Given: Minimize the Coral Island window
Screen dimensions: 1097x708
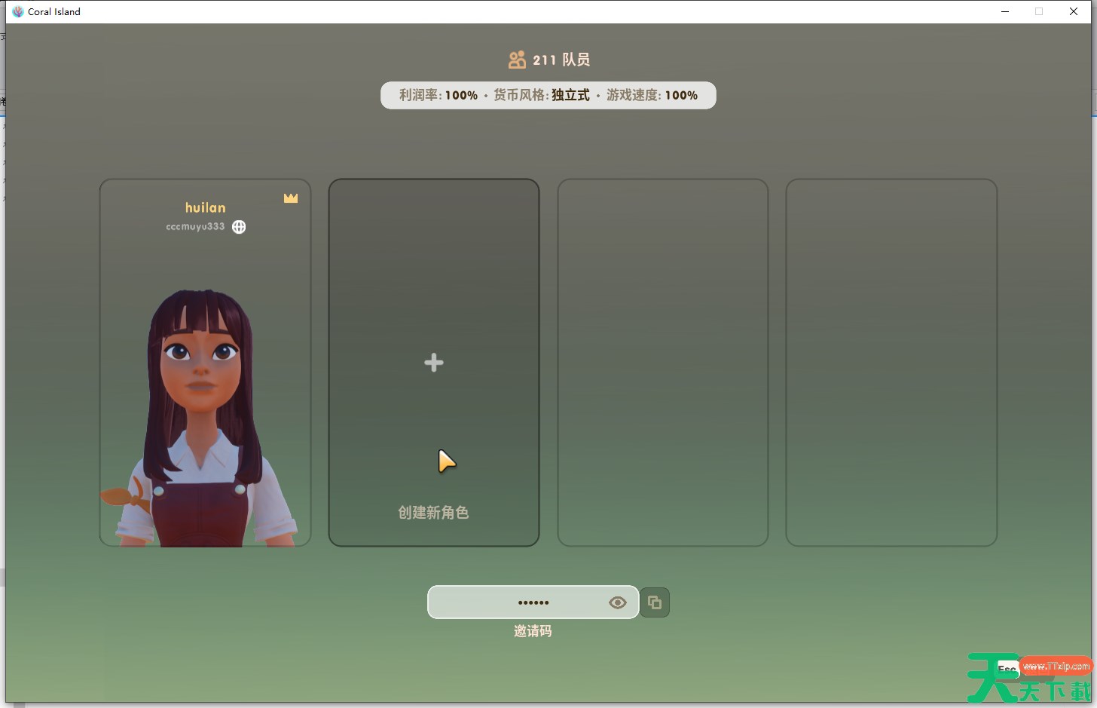Looking at the screenshot, I should tap(1005, 11).
